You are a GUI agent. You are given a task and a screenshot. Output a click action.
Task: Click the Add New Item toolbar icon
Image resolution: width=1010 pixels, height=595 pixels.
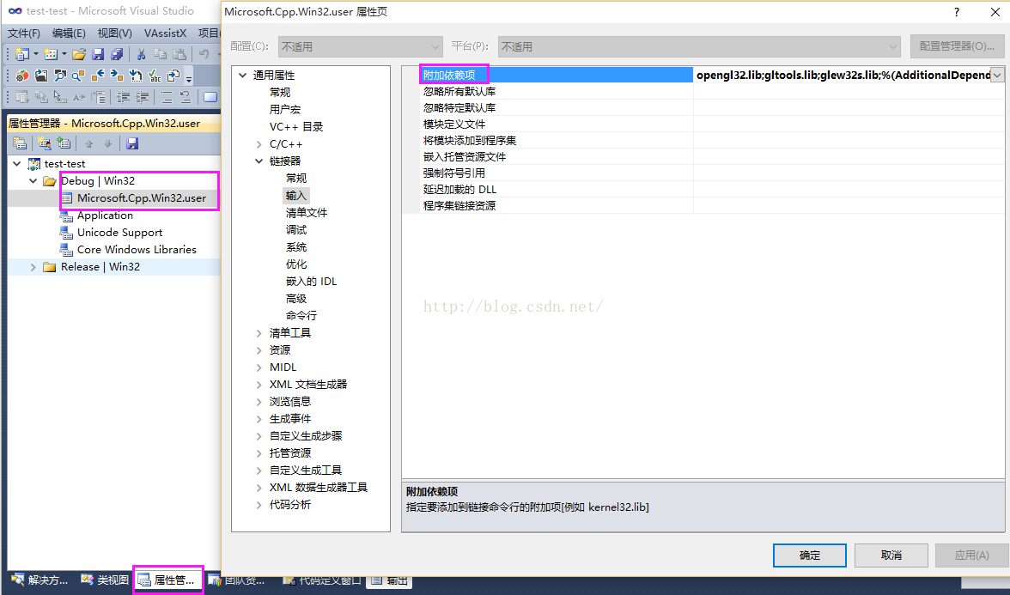[x=50, y=54]
